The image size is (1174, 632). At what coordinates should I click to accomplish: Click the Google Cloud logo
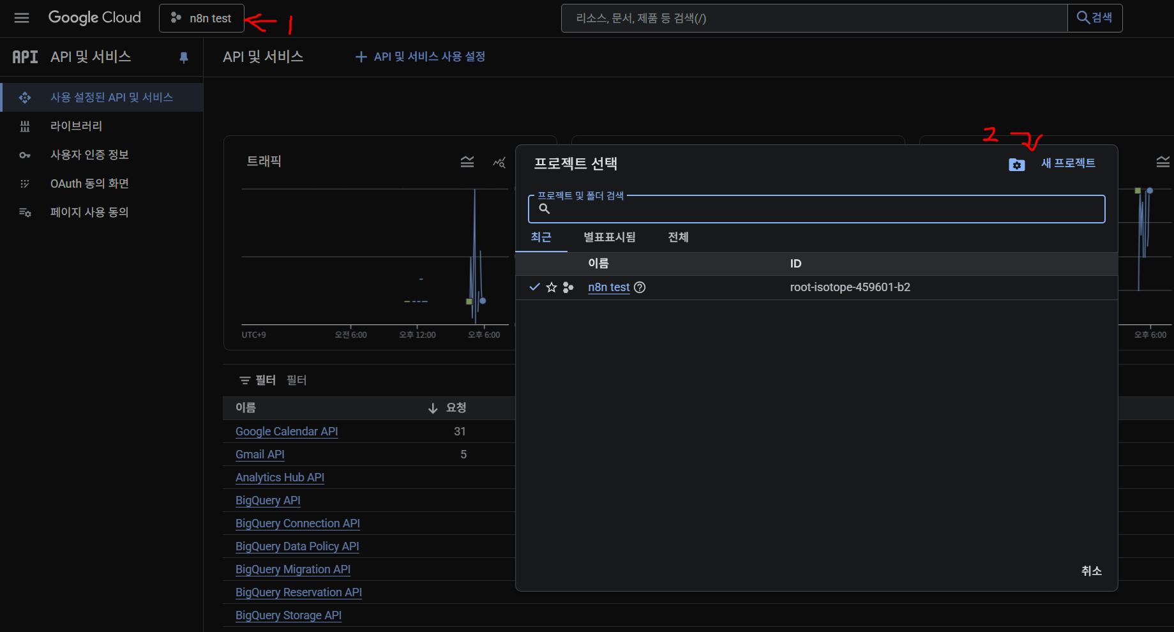point(94,18)
